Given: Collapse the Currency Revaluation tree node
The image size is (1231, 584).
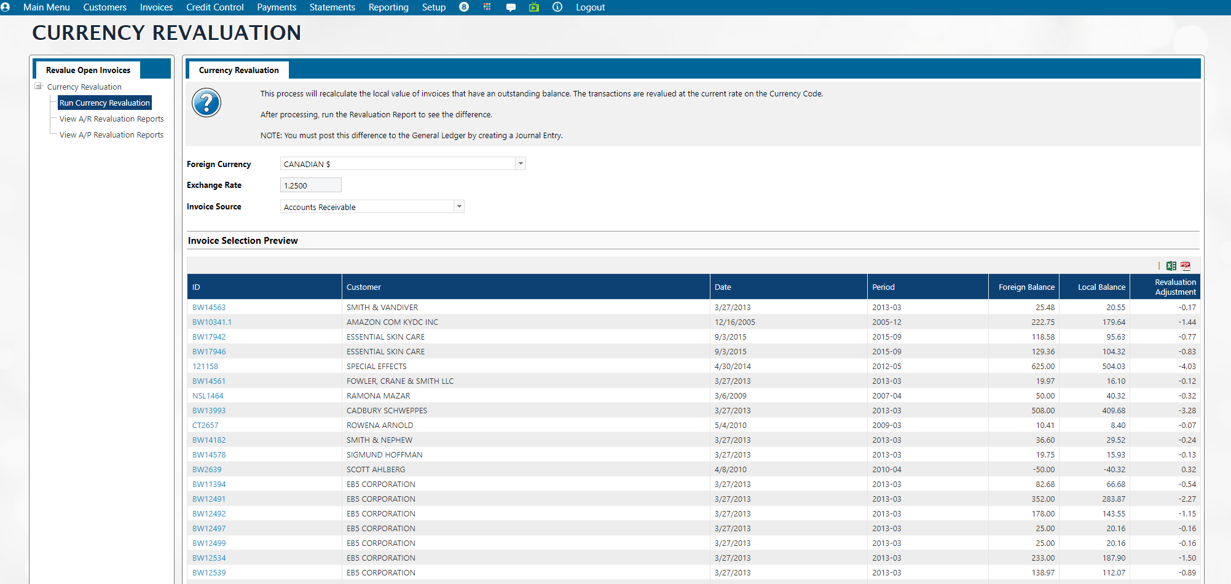Looking at the screenshot, I should (38, 87).
